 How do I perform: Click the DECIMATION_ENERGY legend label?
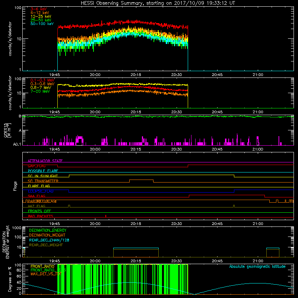48,230
